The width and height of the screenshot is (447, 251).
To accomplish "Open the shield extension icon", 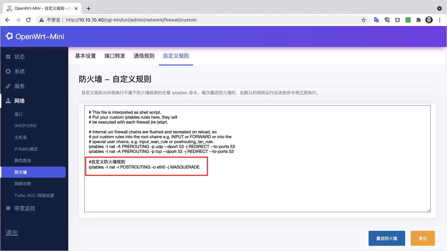I will point(387,20).
